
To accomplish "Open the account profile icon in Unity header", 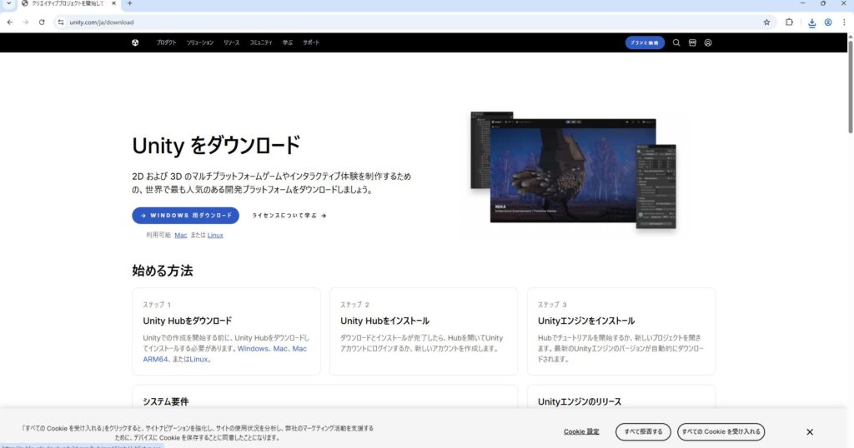I will click(x=708, y=42).
